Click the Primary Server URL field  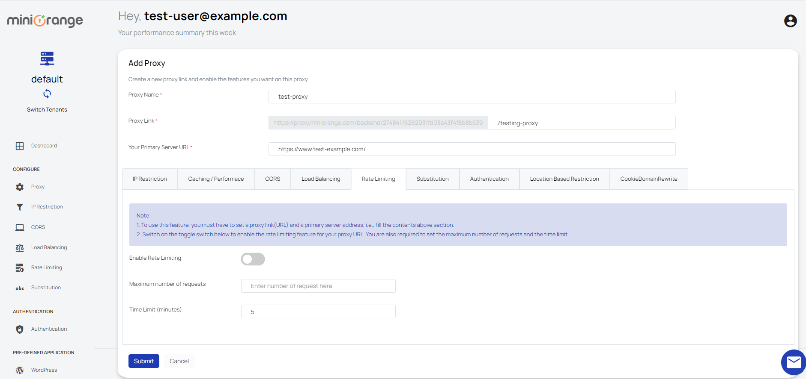[x=472, y=149]
